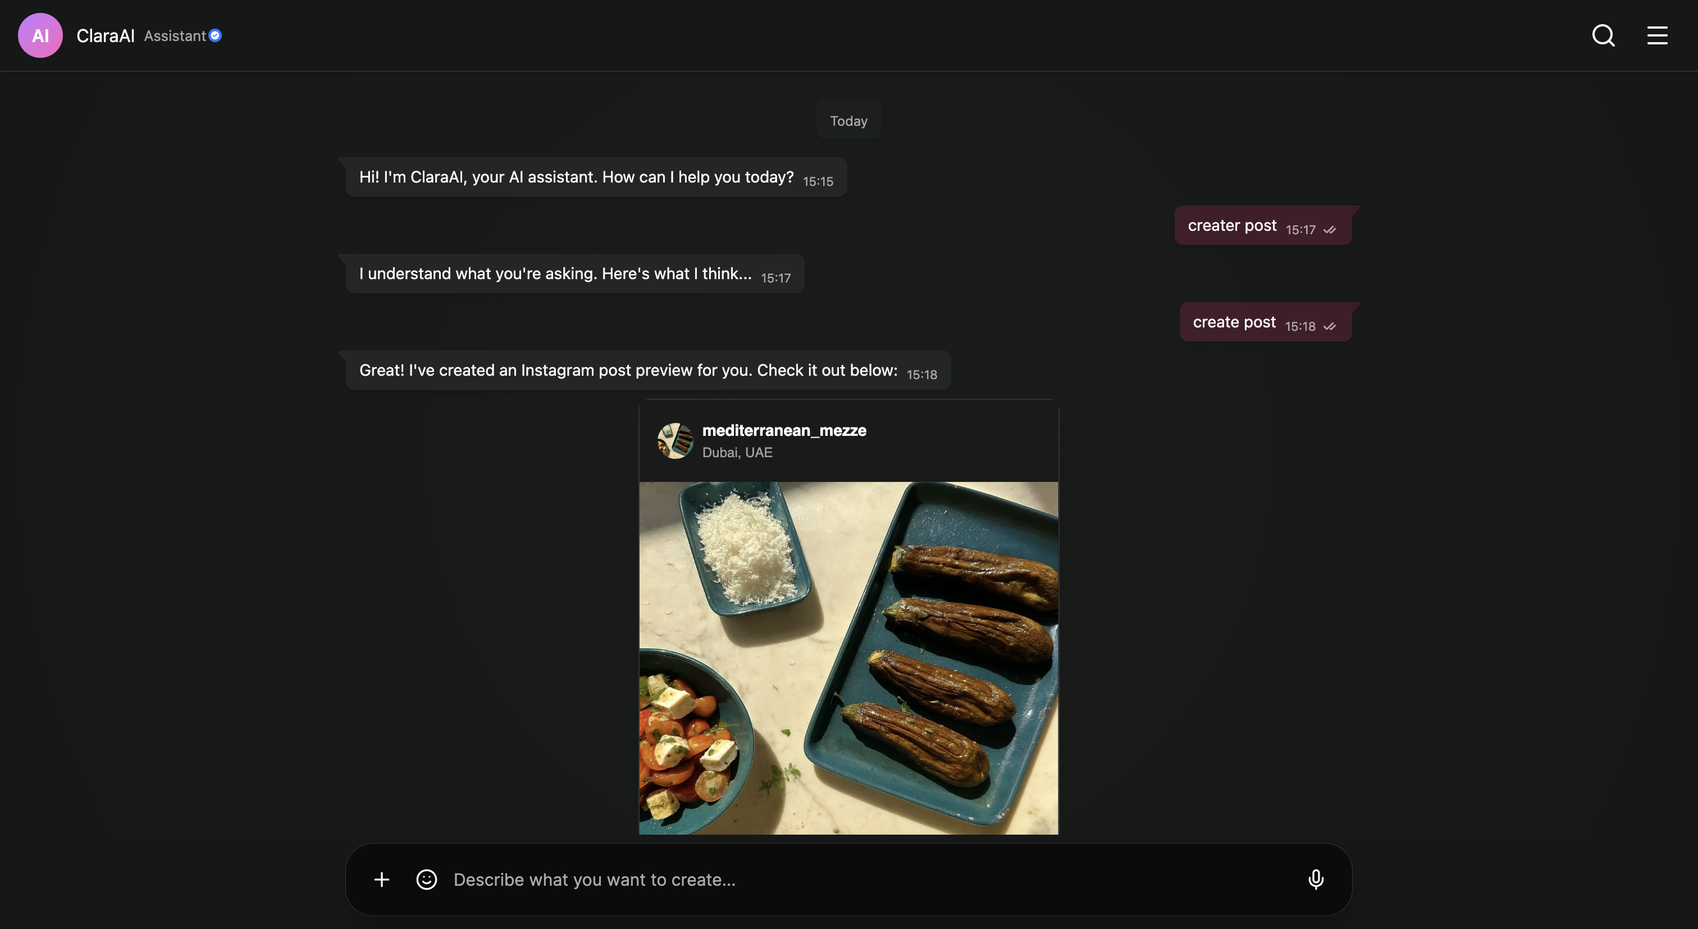1698x929 pixels.
Task: Focus the 'Describe what you want to create' field
Action: tap(857, 880)
